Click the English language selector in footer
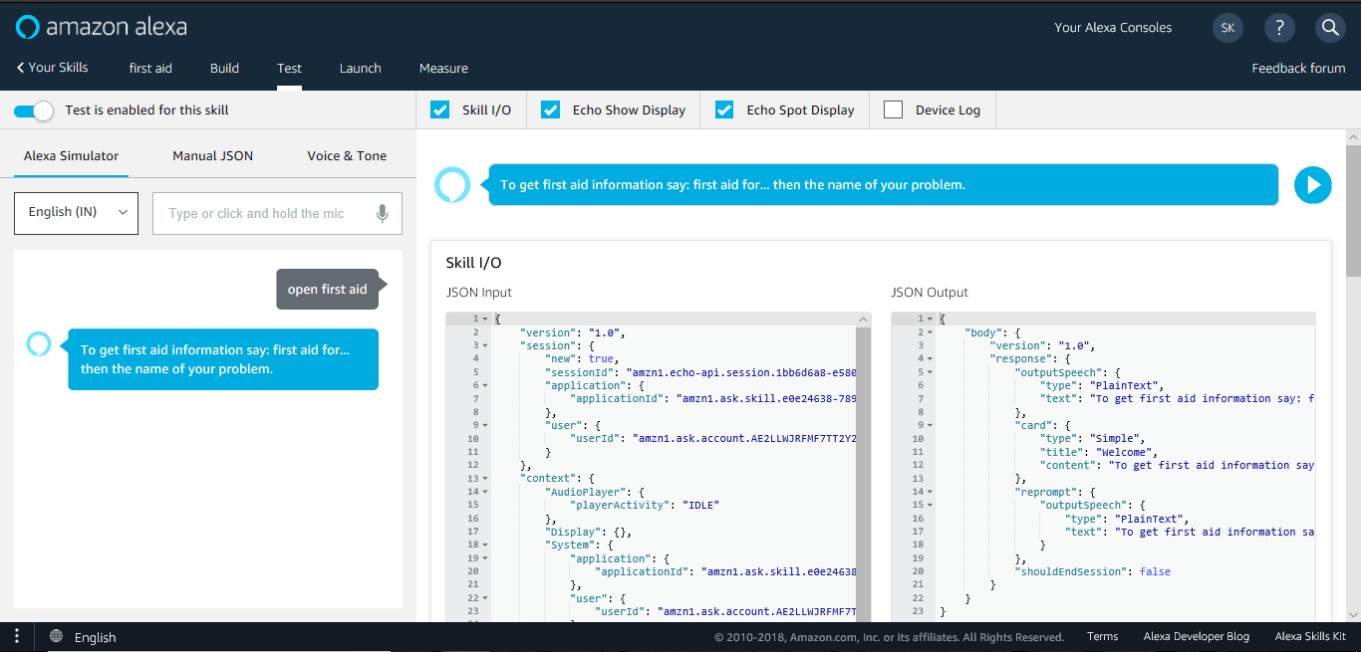 [95, 637]
